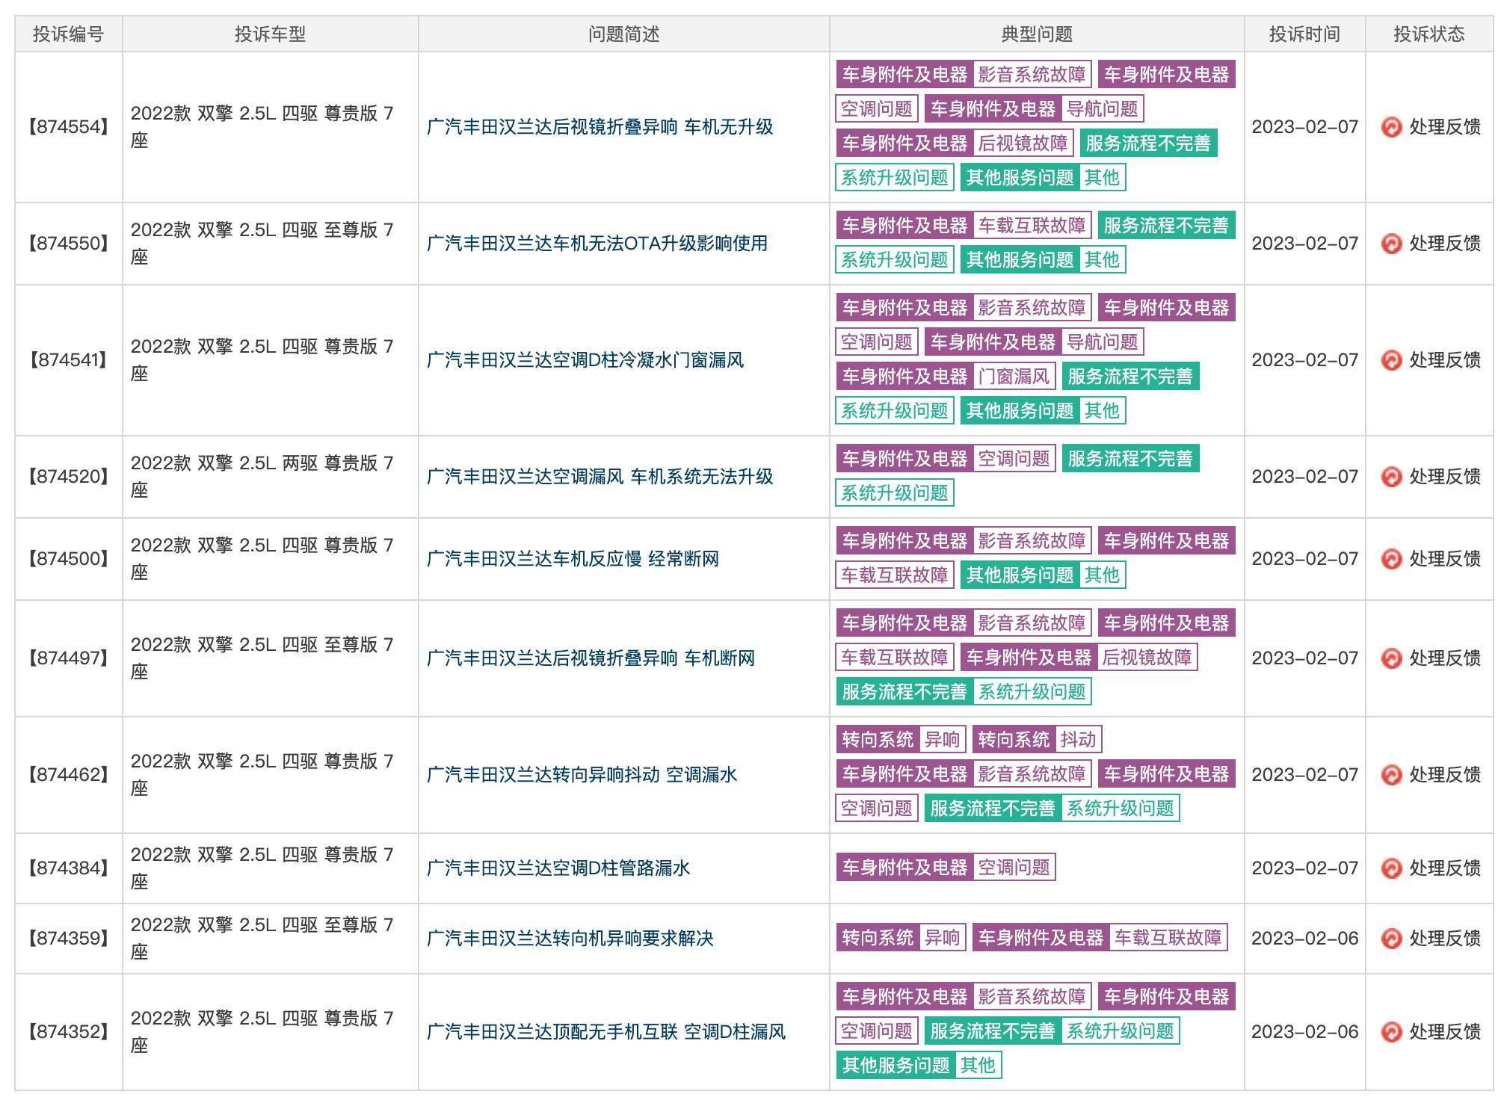Open complaint 广汽丰田汉兰达顶配无手机互联 空调D柱漏风
The image size is (1504, 1103).
606,1032
